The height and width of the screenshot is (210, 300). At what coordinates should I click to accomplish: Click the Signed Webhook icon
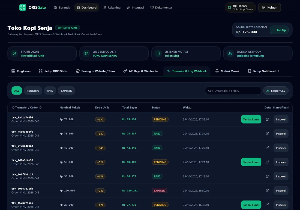(230, 54)
